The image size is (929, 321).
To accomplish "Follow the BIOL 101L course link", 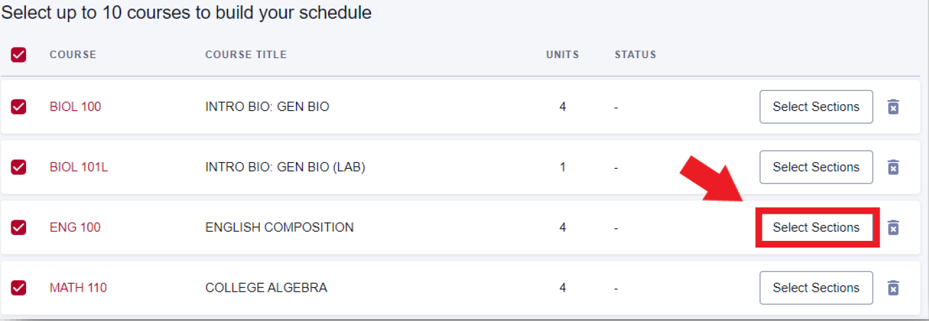I will tap(79, 167).
